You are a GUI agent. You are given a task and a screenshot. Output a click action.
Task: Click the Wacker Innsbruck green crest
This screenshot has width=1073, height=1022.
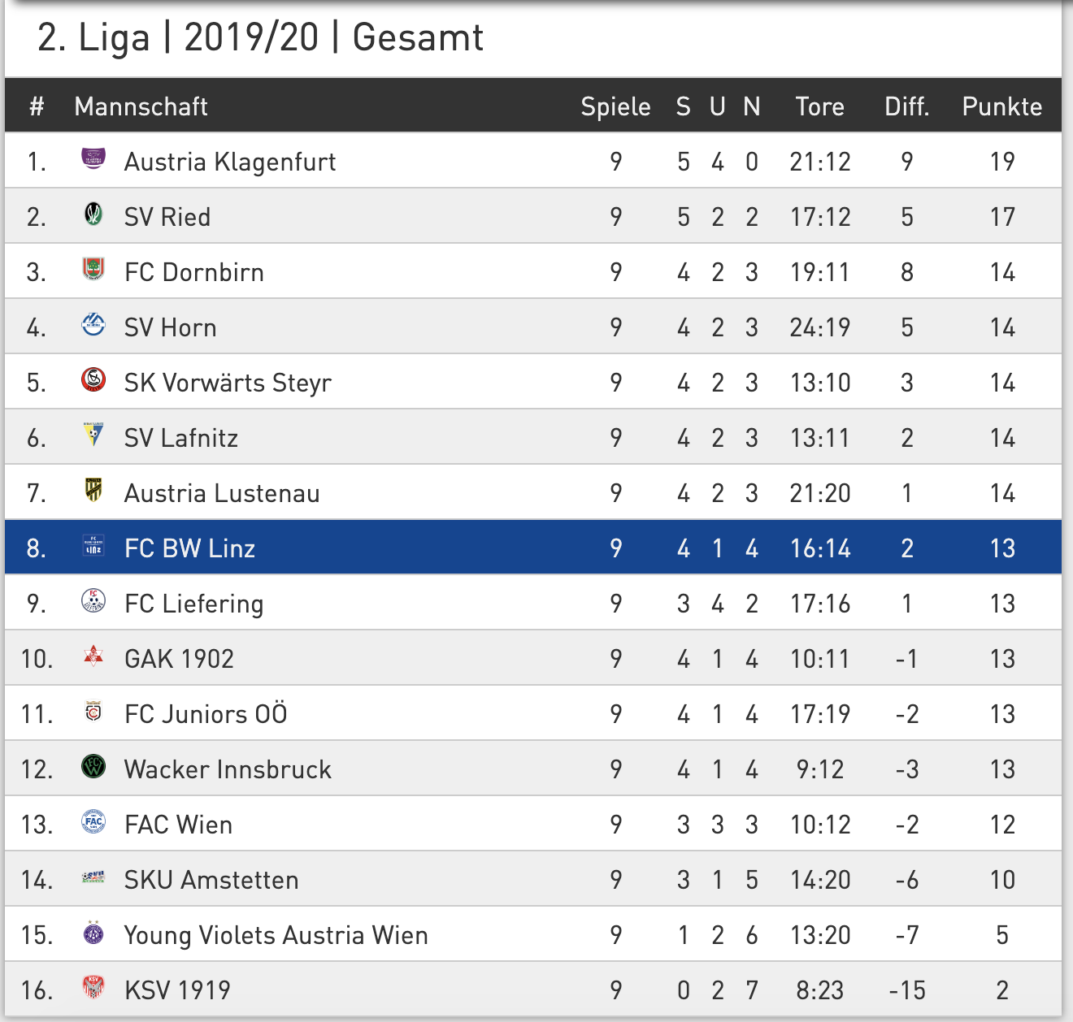click(x=93, y=766)
